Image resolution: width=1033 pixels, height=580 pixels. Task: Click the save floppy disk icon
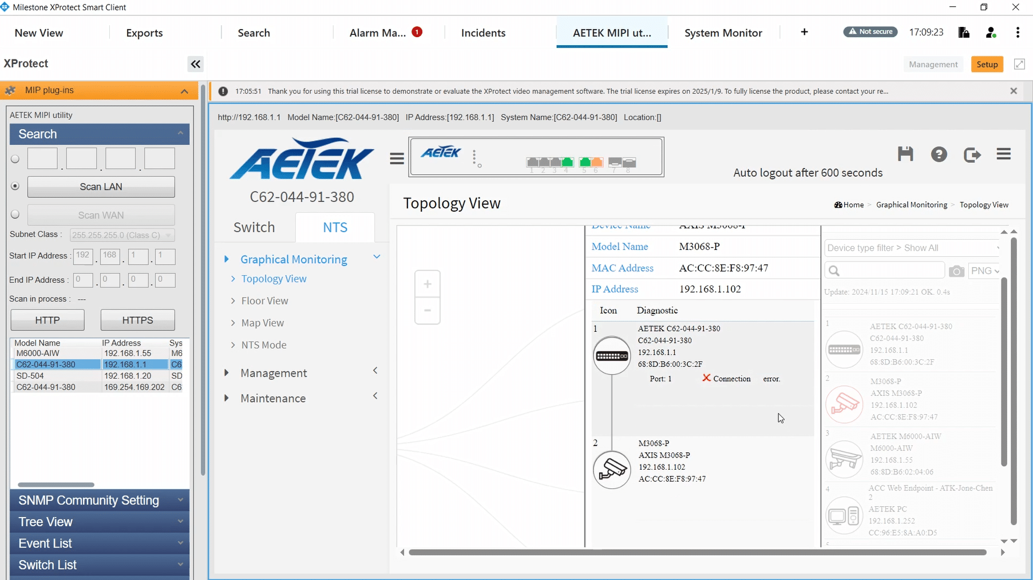tap(905, 154)
